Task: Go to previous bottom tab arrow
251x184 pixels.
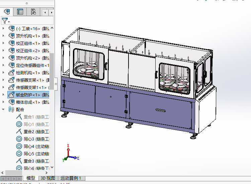Action: pyautogui.click(x=9, y=178)
